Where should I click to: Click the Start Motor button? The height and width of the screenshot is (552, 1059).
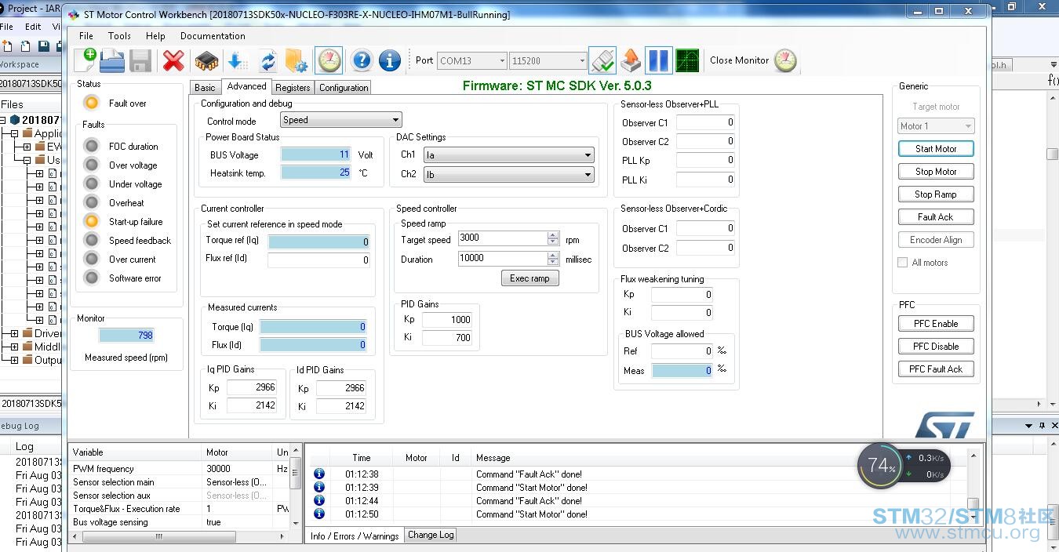click(936, 148)
